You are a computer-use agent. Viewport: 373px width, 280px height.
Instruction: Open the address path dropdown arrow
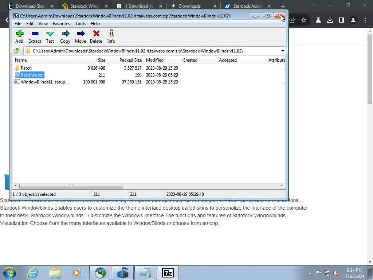283,51
